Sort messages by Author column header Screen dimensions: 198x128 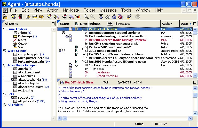pyautogui.click(x=170, y=24)
